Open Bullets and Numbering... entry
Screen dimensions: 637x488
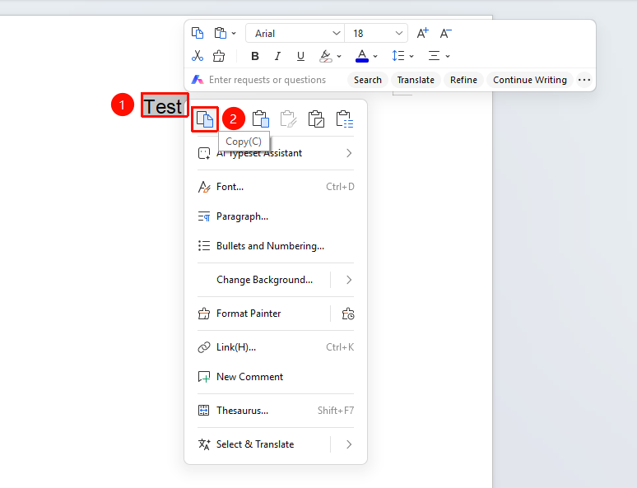click(x=276, y=246)
